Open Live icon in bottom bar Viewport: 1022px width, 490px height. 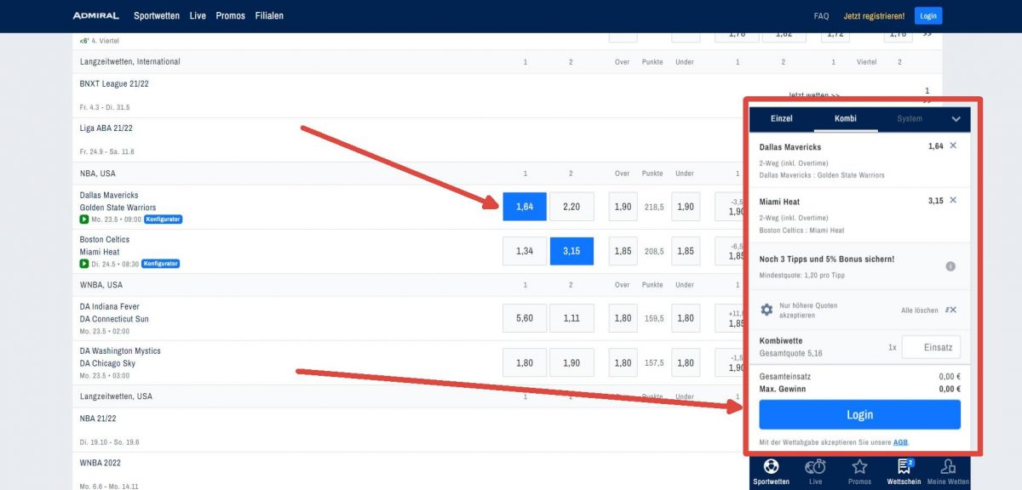(x=816, y=470)
